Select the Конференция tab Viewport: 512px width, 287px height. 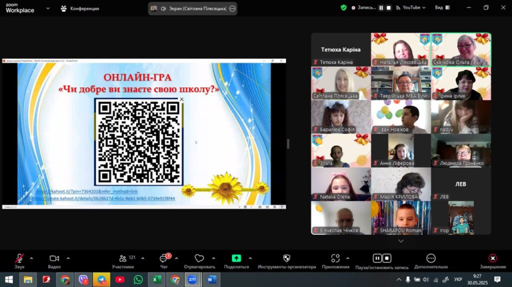(x=80, y=8)
